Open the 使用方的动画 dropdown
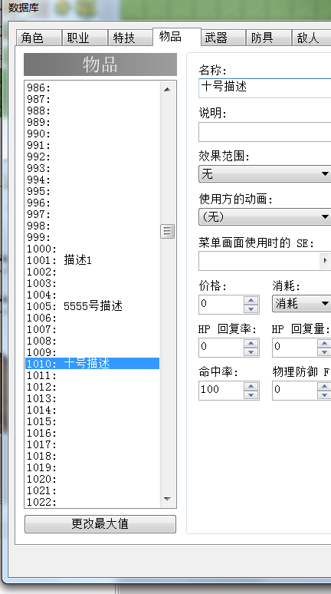Image resolution: width=331 pixels, height=594 pixels. [265, 217]
